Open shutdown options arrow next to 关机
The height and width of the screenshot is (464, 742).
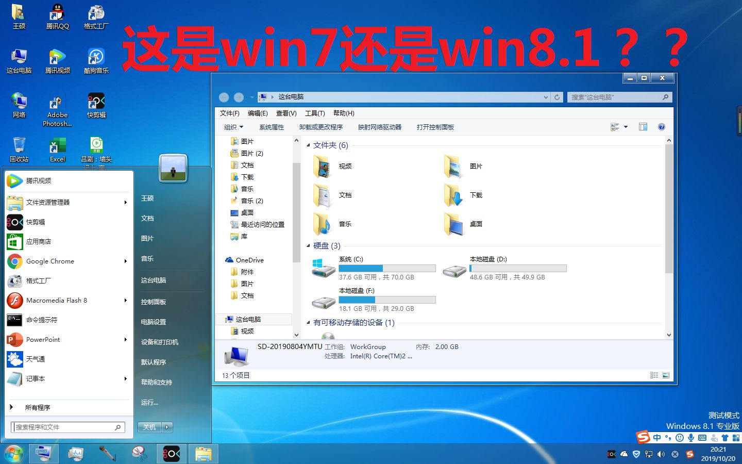[167, 427]
